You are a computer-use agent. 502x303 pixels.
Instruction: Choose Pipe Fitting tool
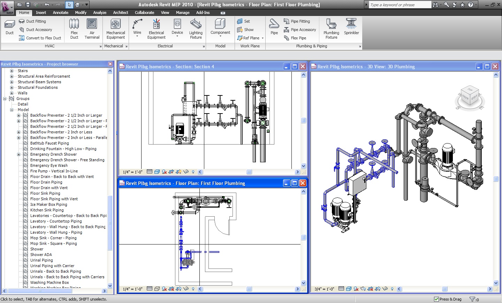[297, 21]
